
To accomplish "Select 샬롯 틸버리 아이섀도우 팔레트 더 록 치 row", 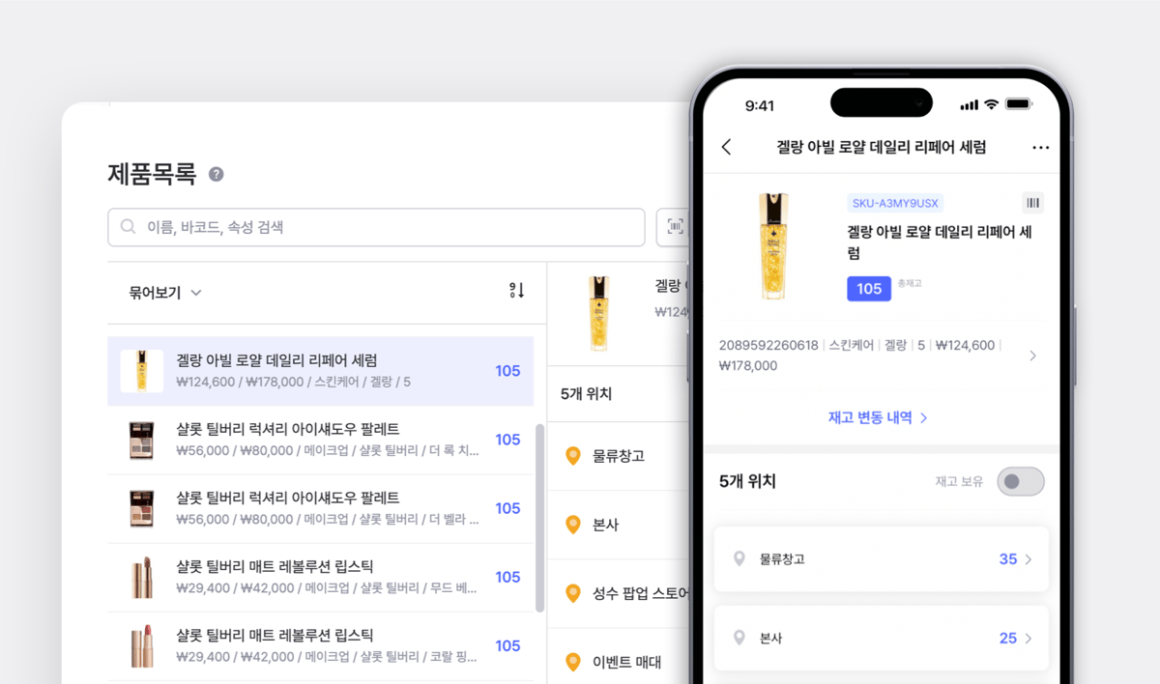I will pos(320,440).
